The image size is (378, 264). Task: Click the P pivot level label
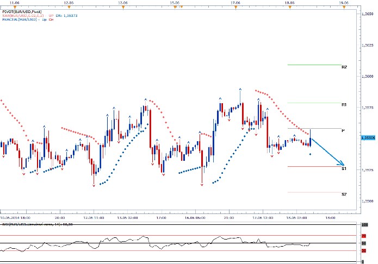343,130
